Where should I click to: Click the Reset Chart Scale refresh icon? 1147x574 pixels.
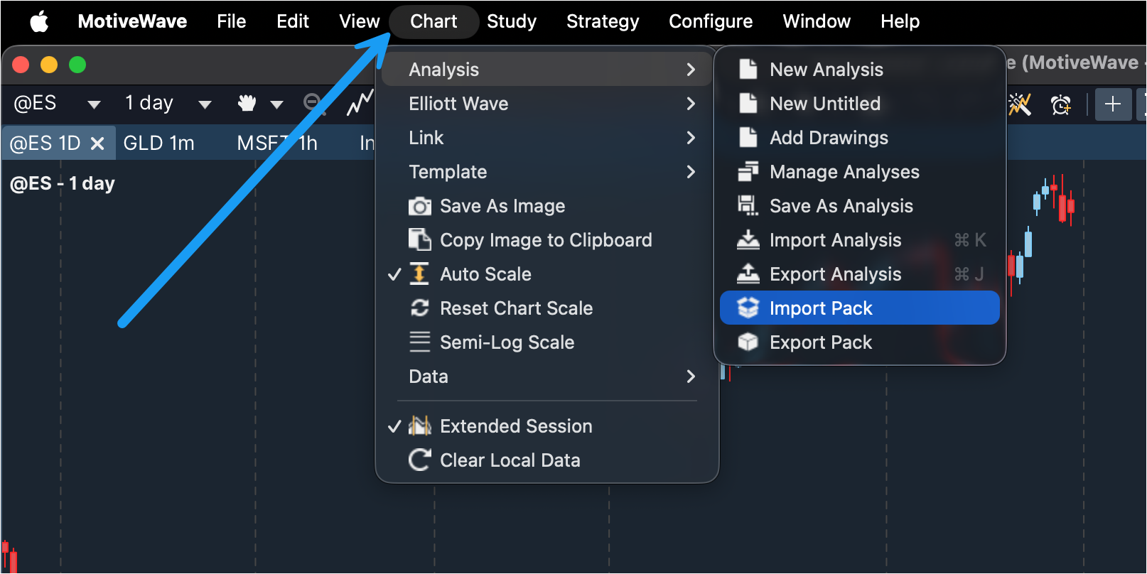pos(419,308)
